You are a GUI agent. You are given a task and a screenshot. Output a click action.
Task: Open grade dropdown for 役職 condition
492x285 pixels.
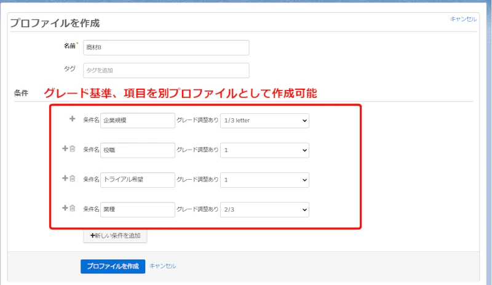tap(264, 150)
